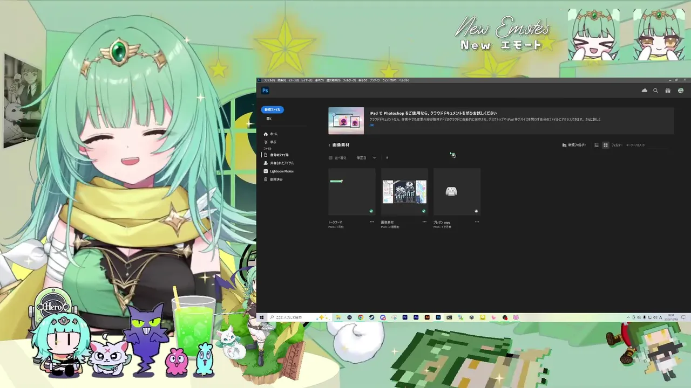Open the ヘルプ(H) menu
Screen dimensions: 691x388
click(404, 80)
